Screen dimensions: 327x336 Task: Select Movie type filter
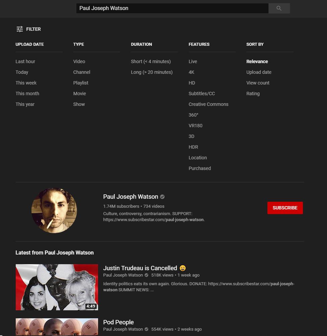(x=79, y=94)
